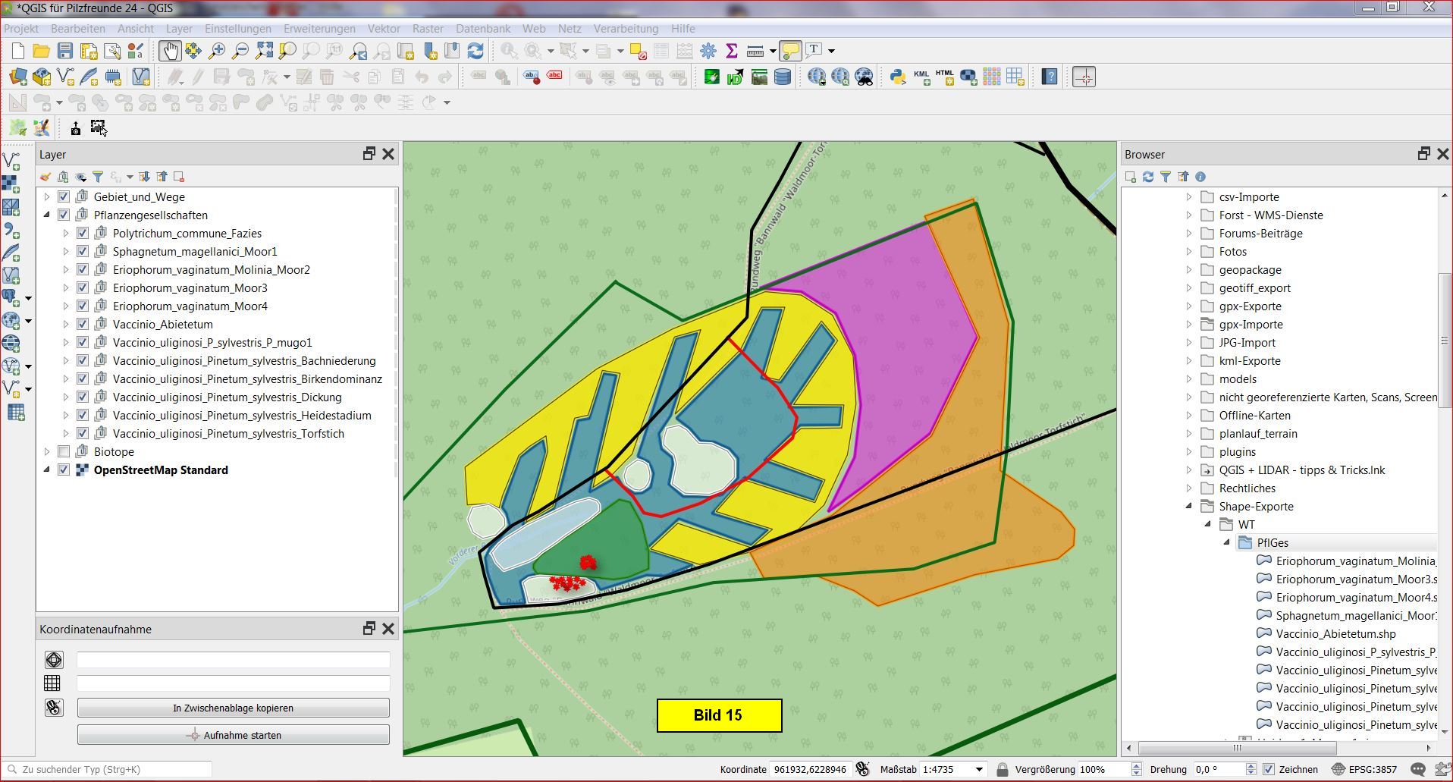Select the Pan Map hand tool
This screenshot has width=1453, height=782.
(x=169, y=51)
